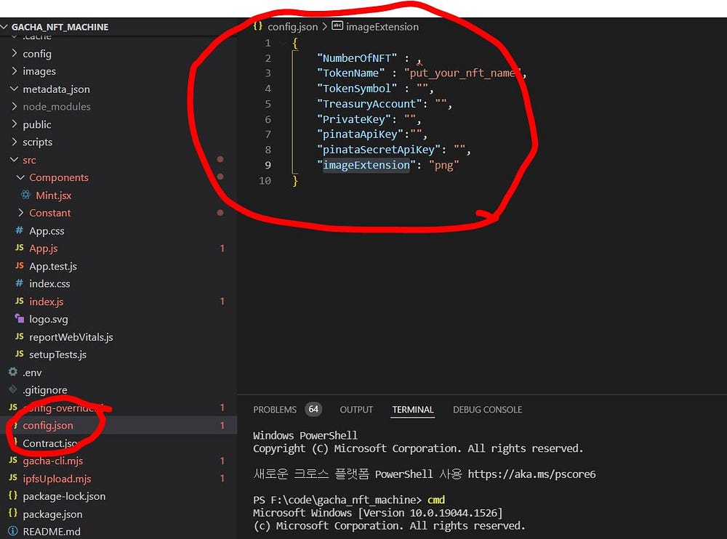This screenshot has width=727, height=539.
Task: Open gacha-cli.mjs file
Action: tap(53, 461)
